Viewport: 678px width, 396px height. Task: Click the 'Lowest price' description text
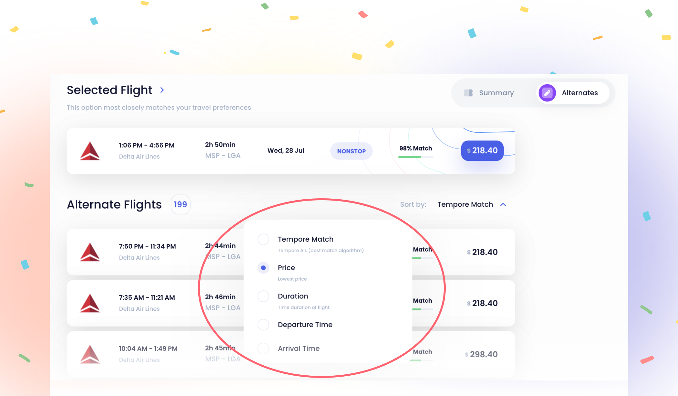pyautogui.click(x=292, y=279)
